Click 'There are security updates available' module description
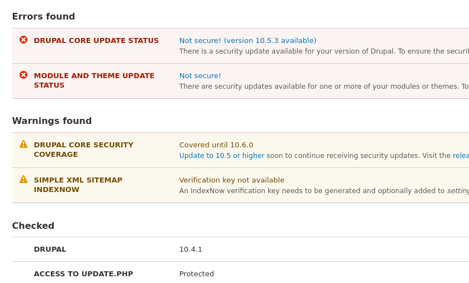The width and height of the screenshot is (469, 283). (324, 87)
